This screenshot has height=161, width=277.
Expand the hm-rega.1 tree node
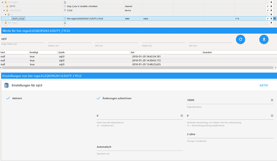coord(3,23)
